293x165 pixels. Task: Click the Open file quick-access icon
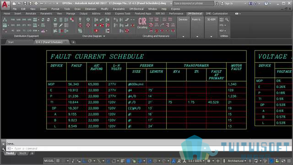click(x=19, y=3)
